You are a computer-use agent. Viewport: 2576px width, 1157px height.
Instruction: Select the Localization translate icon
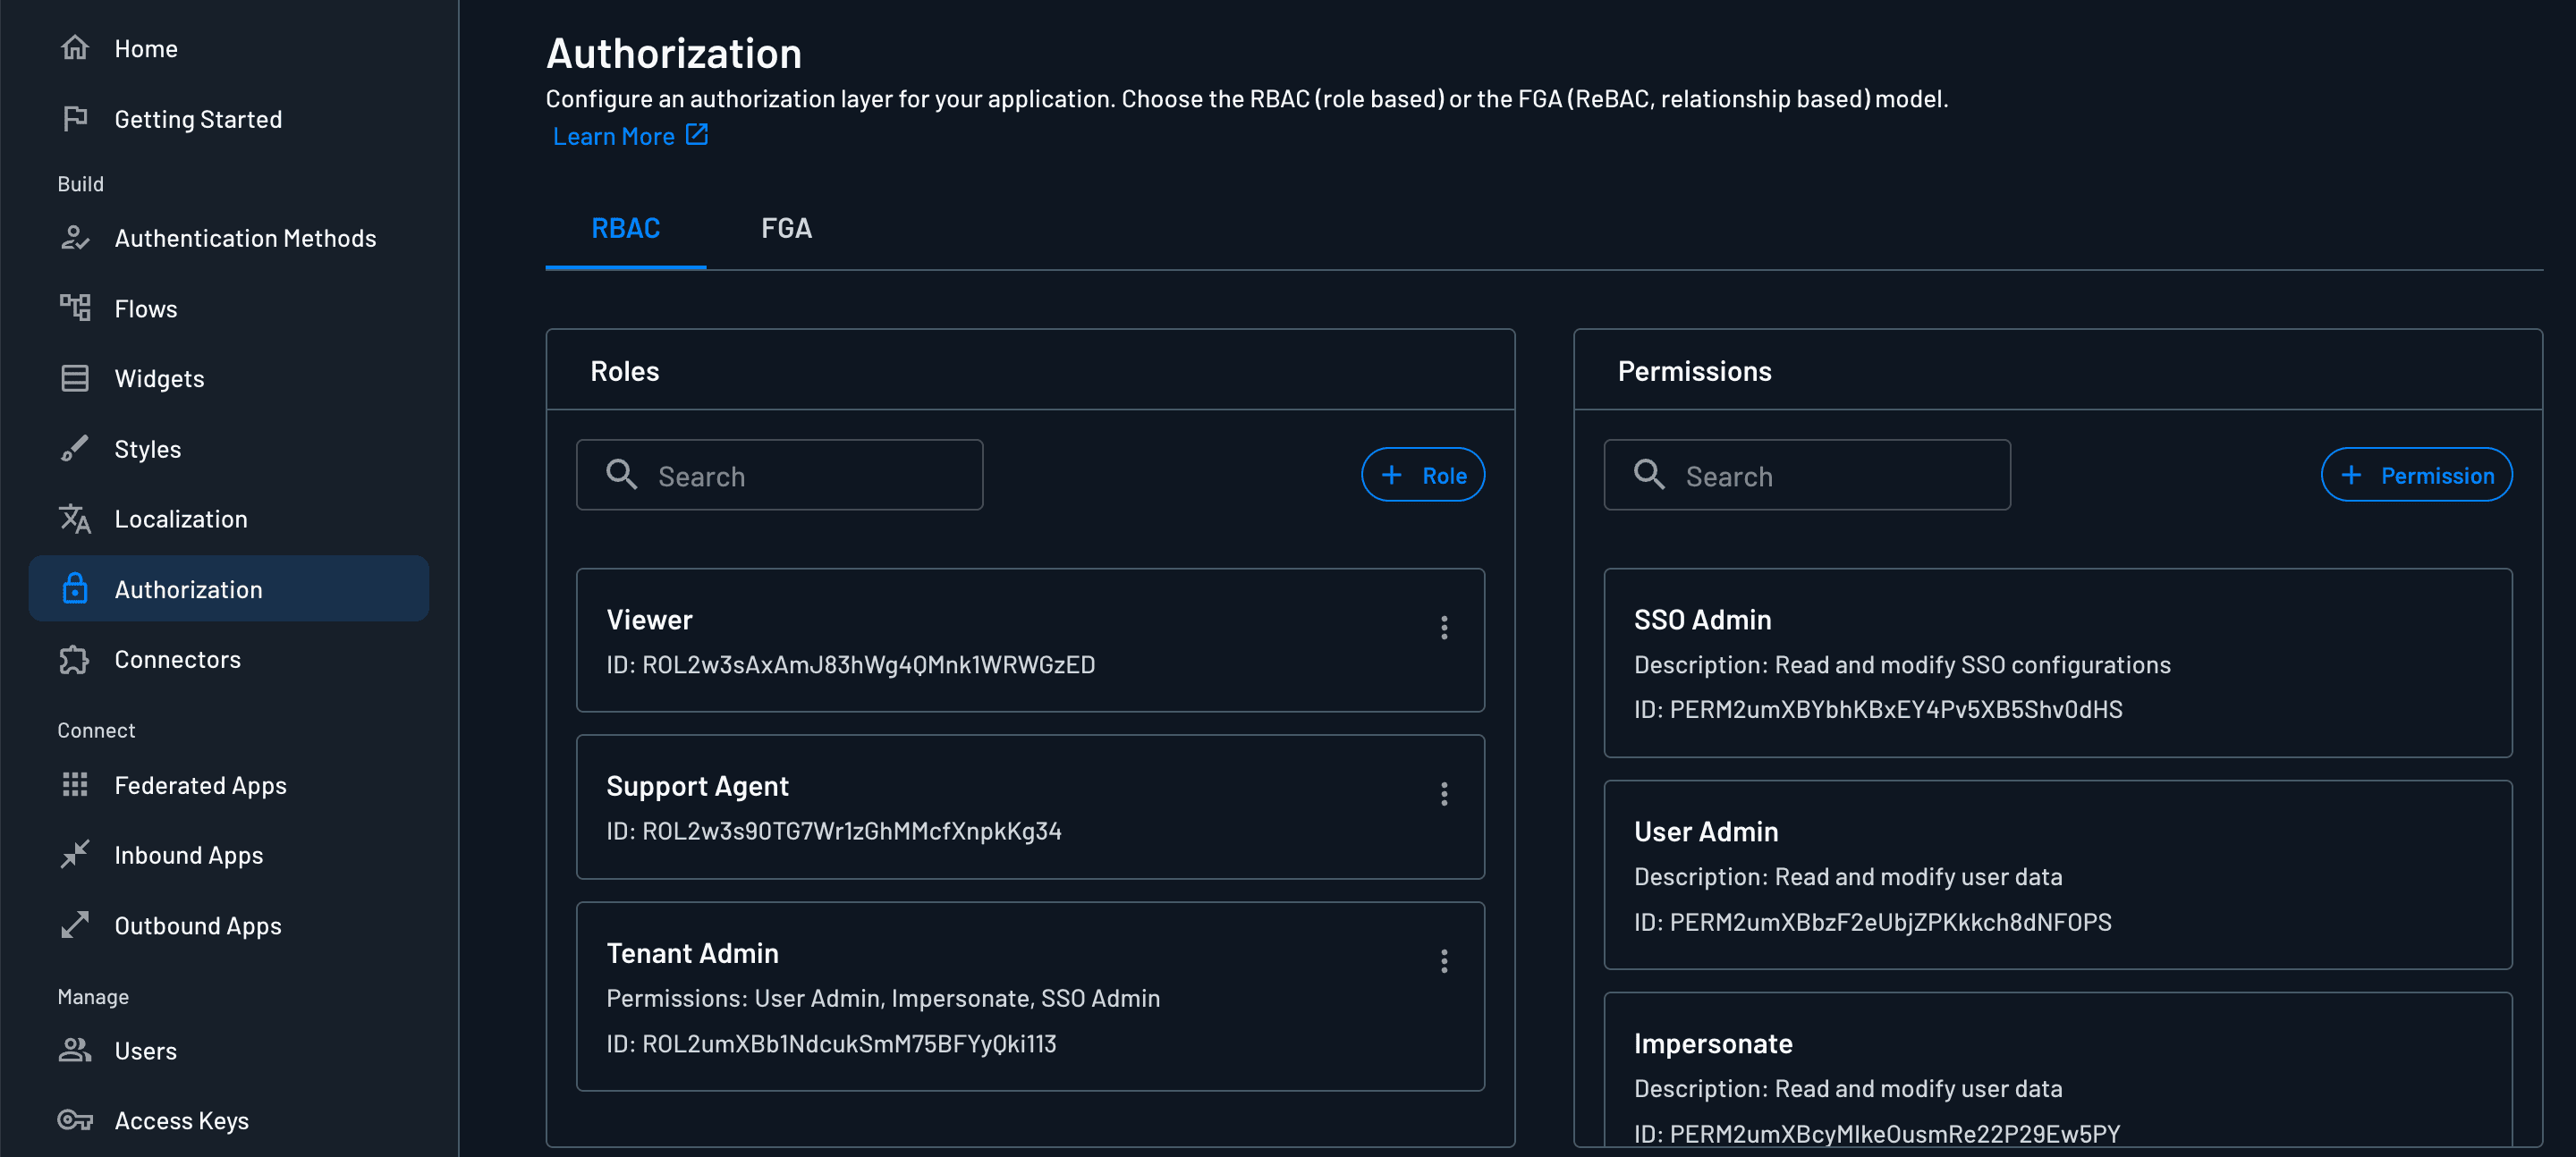click(75, 518)
